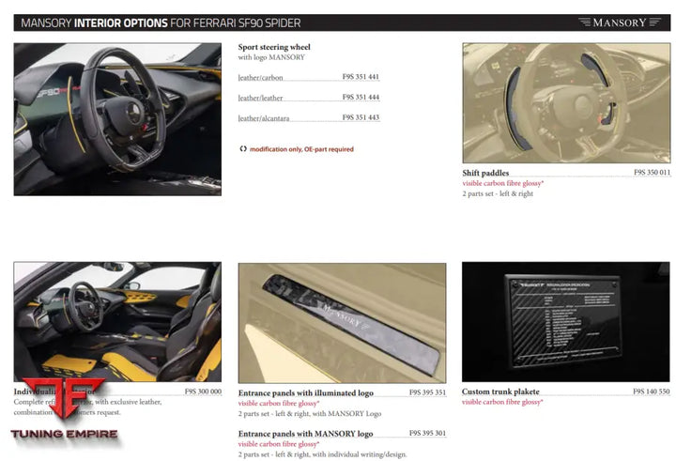Click part number F9S 140 550
This screenshot has width=676, height=461.
pos(652,392)
